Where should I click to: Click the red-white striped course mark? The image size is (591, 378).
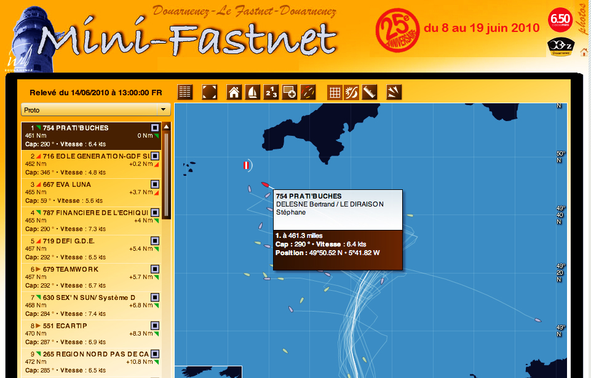coord(246,165)
